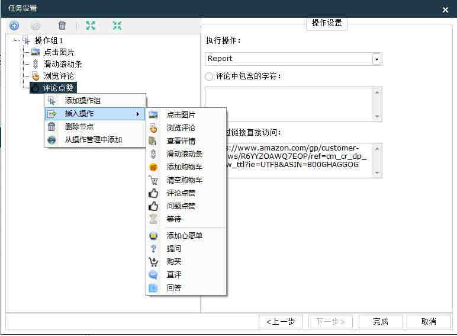Click 滑动滚动条 scroll icon in submenu

(x=153, y=154)
